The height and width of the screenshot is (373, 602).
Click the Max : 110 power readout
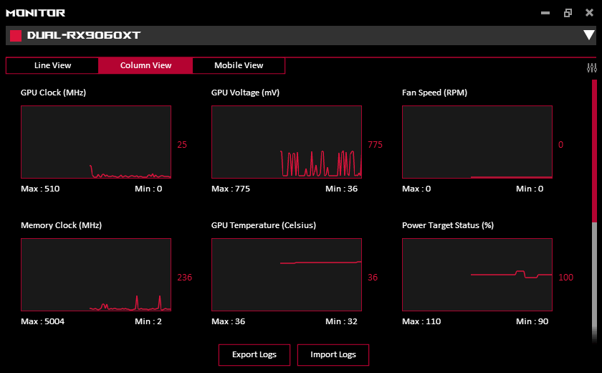[x=421, y=321]
